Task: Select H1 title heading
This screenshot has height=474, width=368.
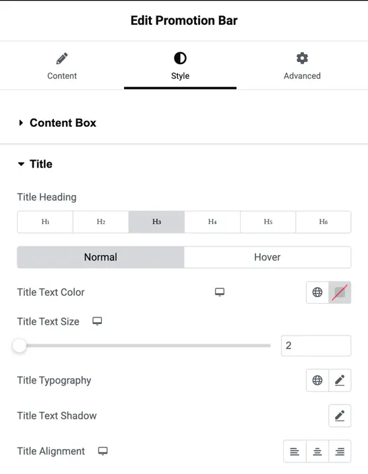Action: [45, 222]
